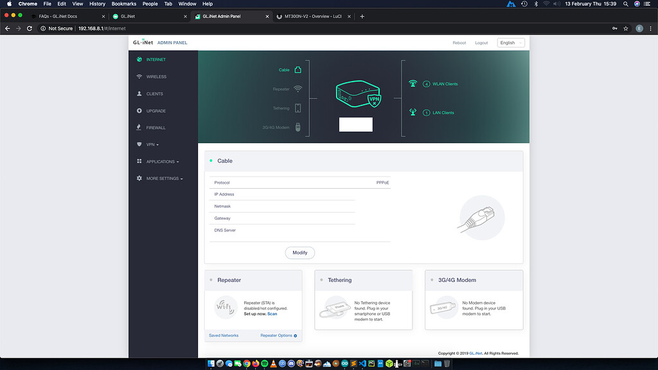
Task: Open LAN Clients from the diagram
Action: 438,113
